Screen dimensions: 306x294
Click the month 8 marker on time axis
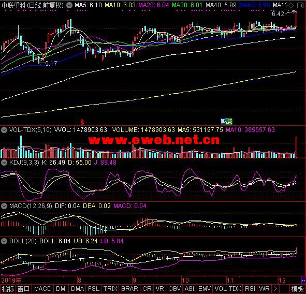click(79, 281)
